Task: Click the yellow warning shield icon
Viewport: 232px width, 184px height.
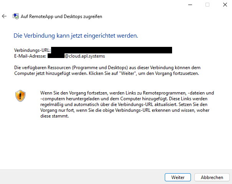Action: pos(20,96)
